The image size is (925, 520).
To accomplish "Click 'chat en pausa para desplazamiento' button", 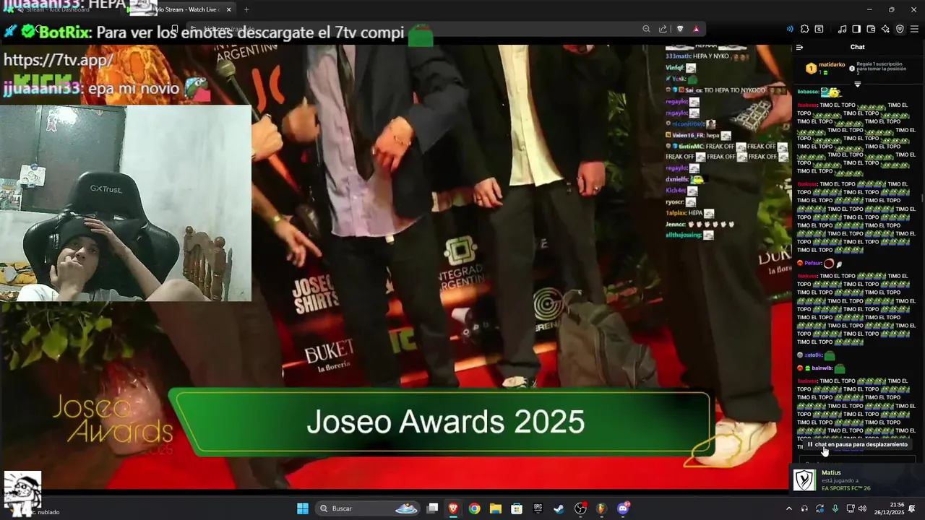I will (857, 444).
